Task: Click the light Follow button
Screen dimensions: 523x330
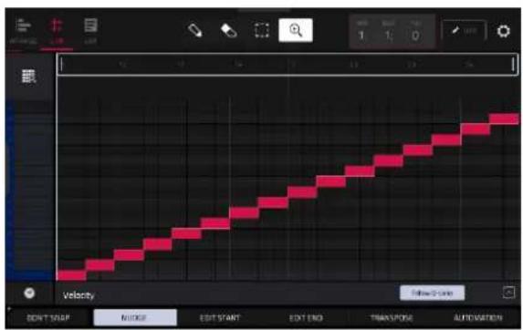Action: tap(432, 293)
